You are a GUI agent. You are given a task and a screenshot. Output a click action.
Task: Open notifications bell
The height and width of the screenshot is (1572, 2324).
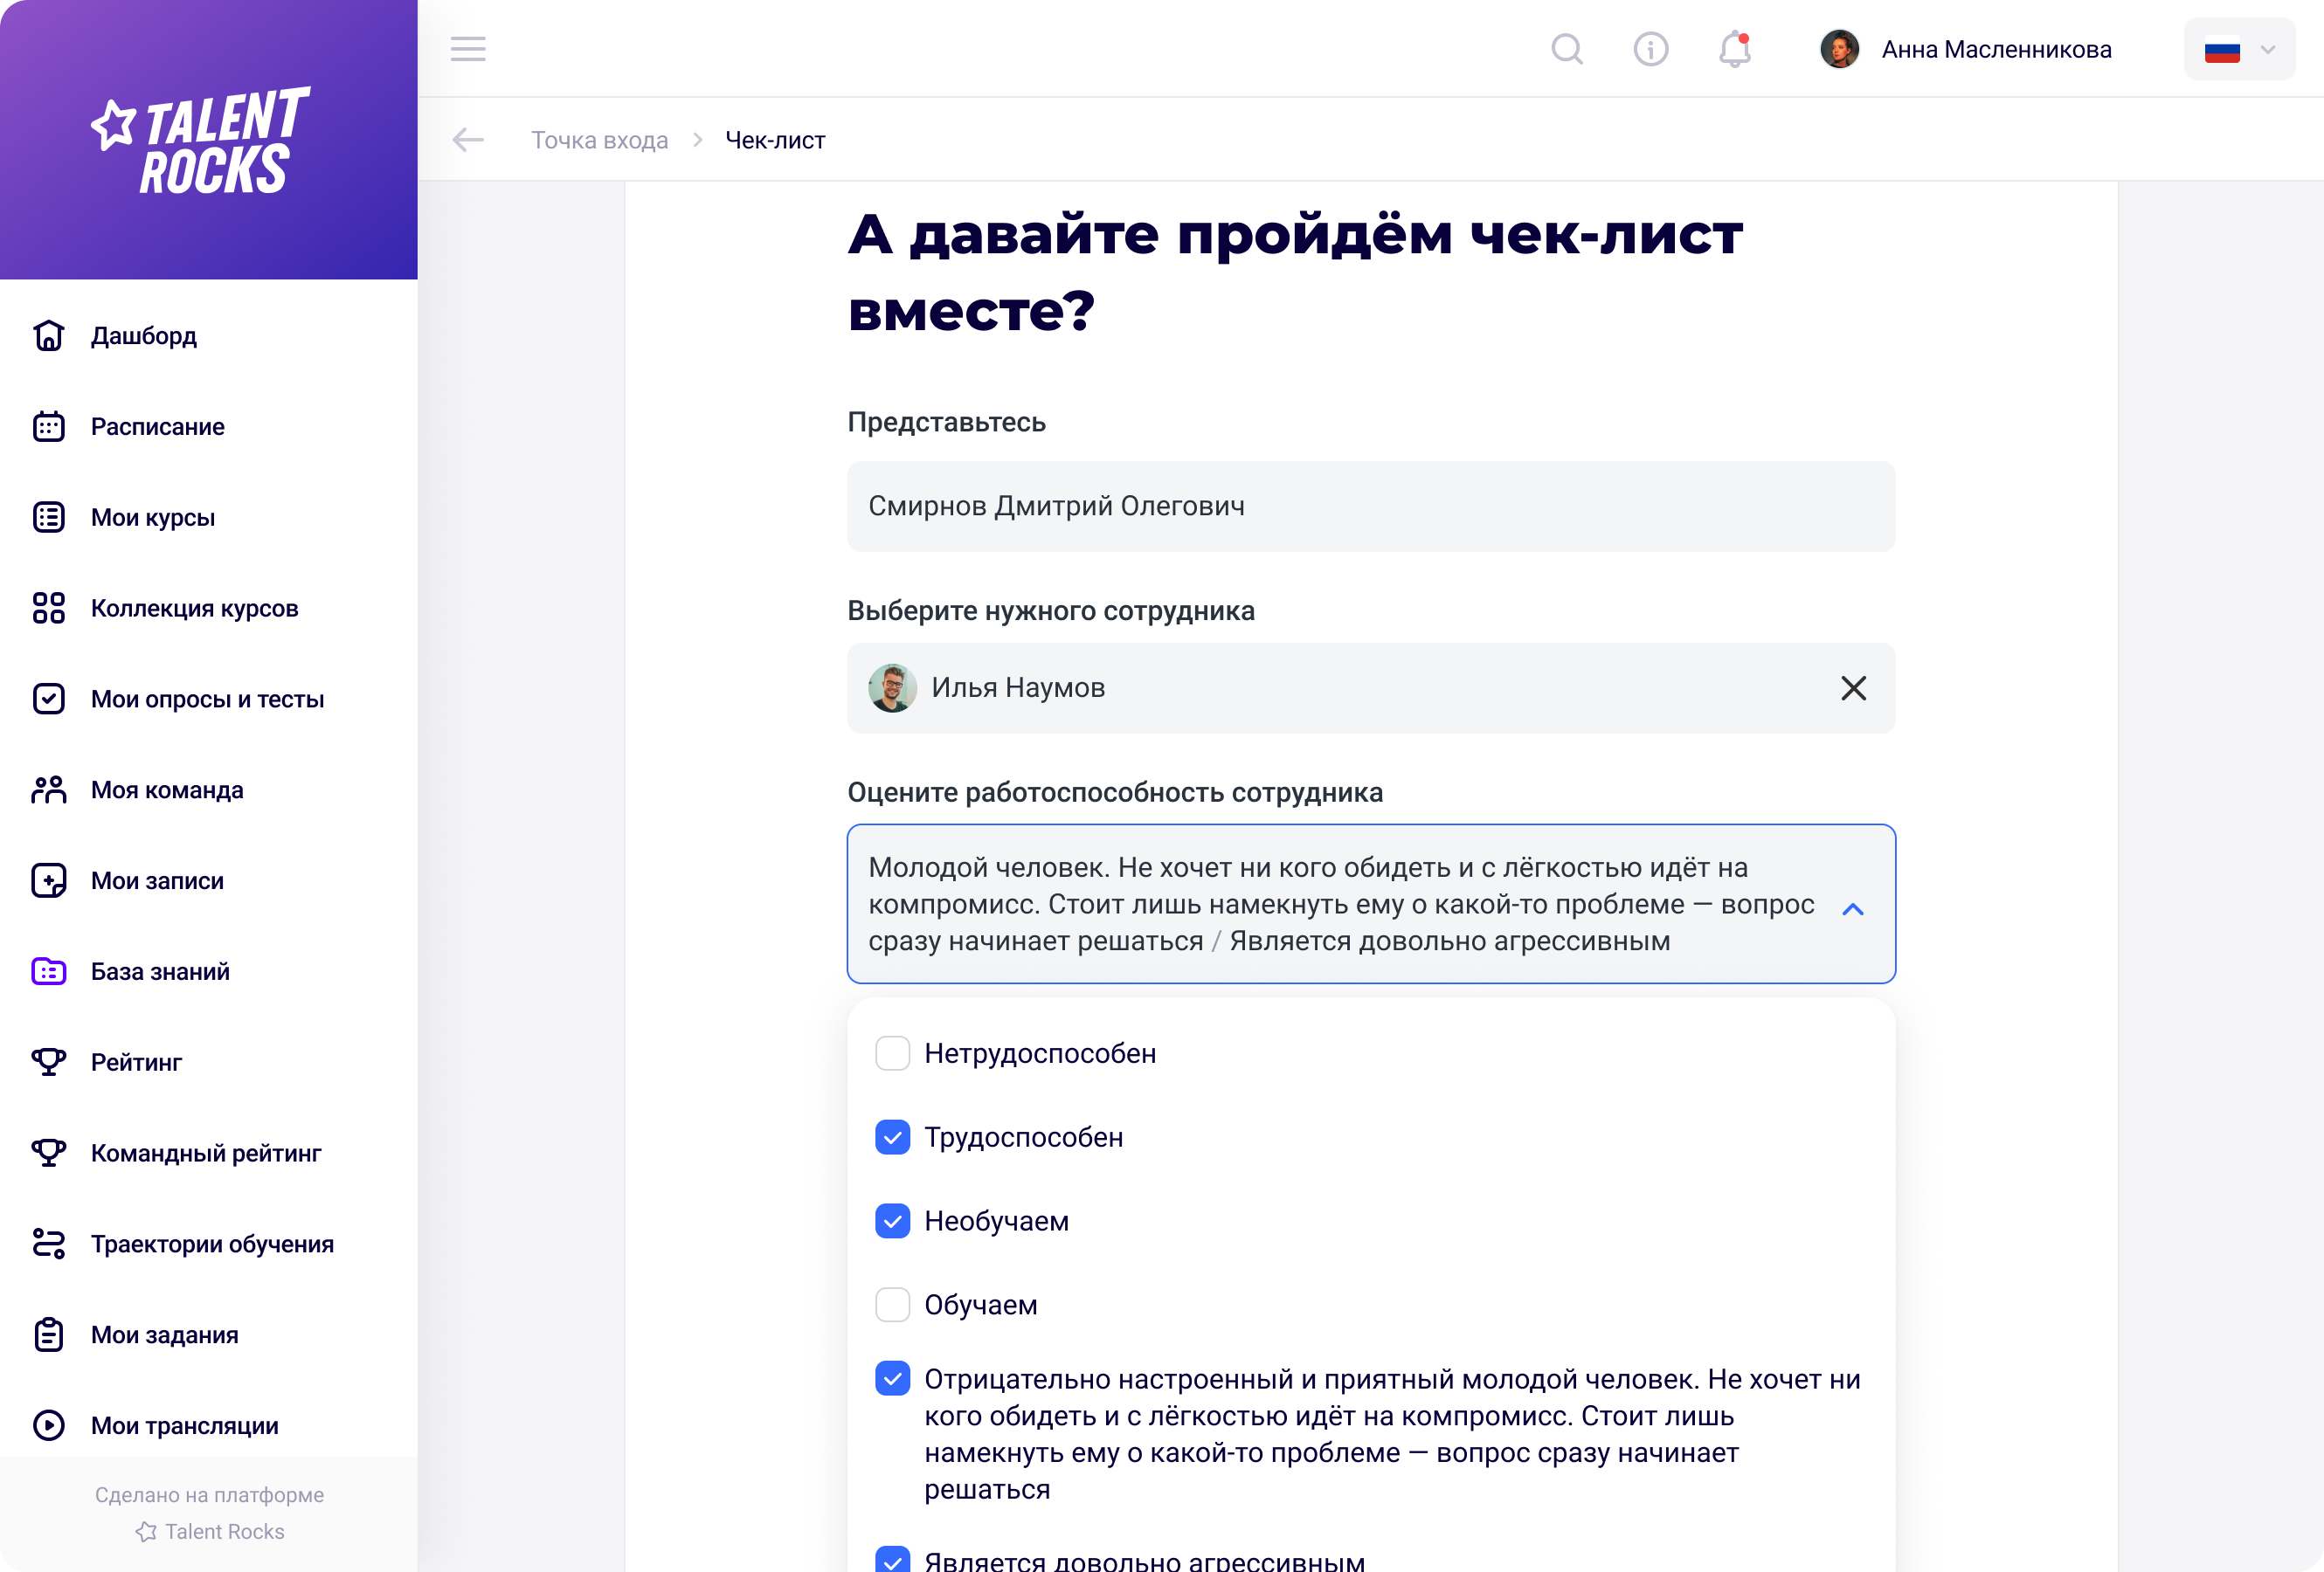click(1734, 49)
